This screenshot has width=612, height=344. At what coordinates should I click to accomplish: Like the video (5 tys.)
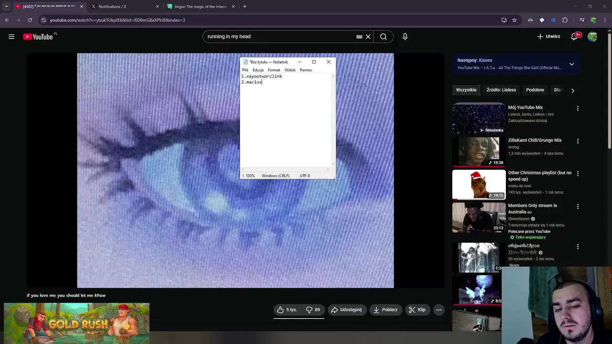(287, 310)
